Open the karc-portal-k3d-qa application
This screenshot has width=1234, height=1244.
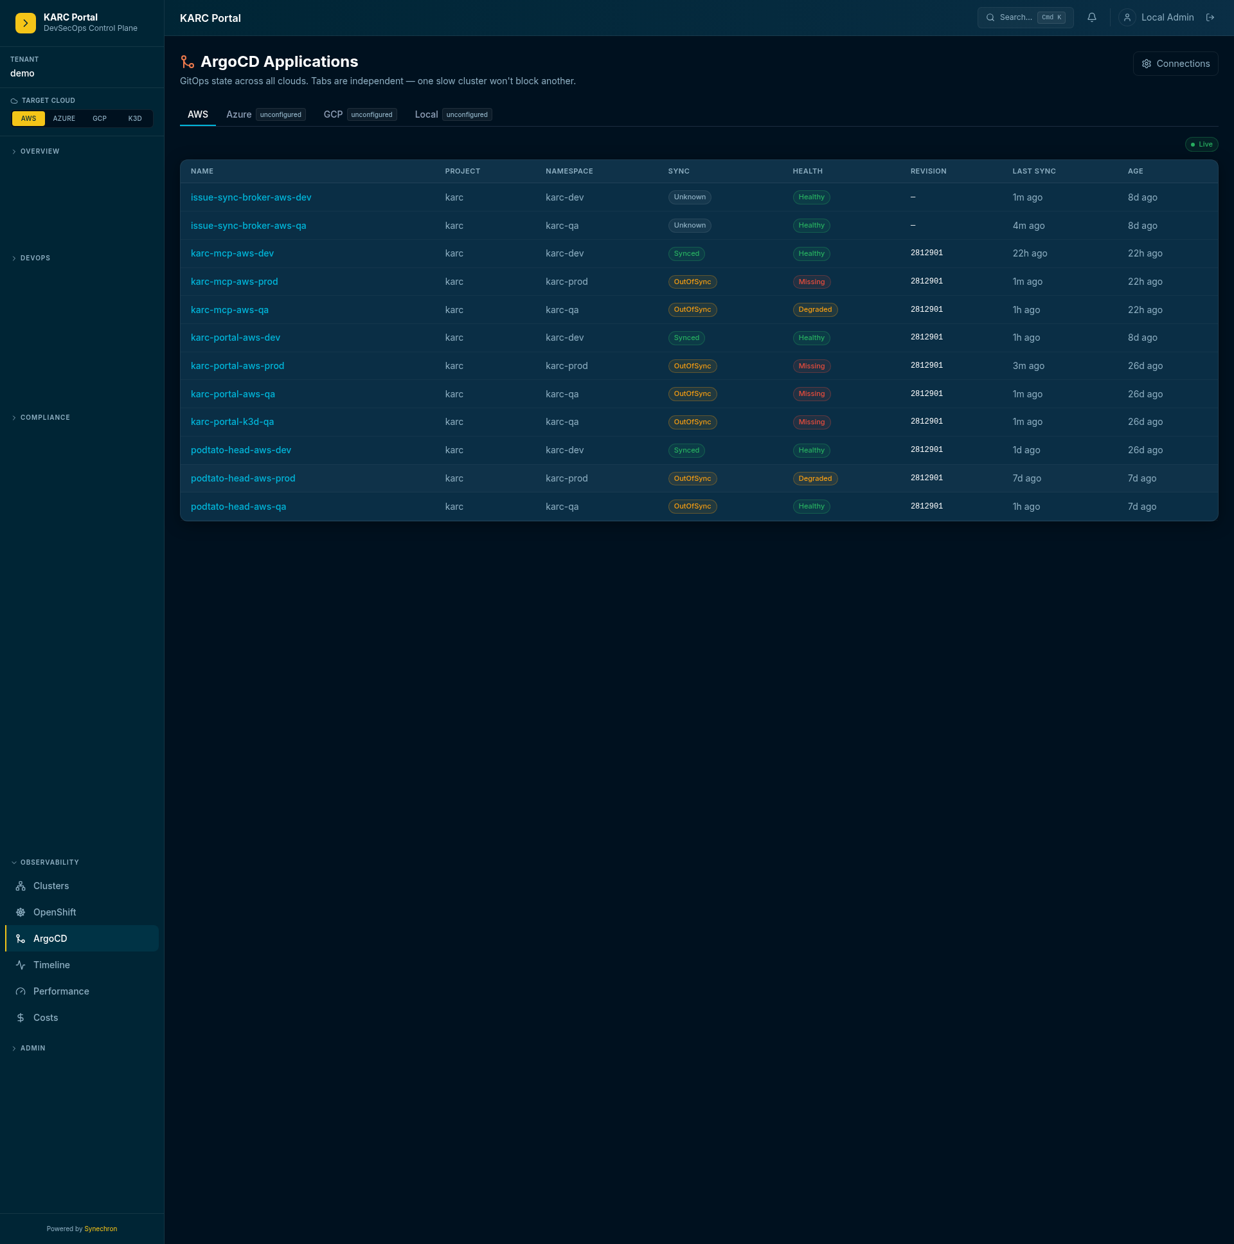[x=233, y=422]
